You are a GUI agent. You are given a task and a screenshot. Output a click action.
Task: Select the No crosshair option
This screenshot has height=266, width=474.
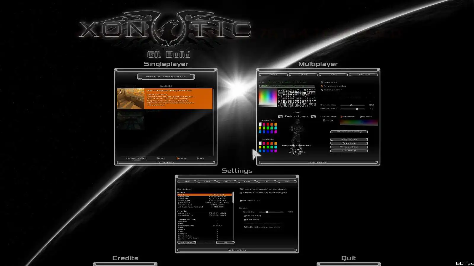[322, 82]
